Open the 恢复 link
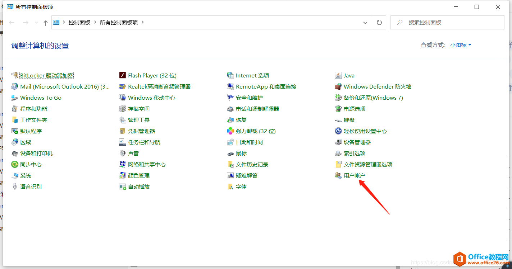Screen dimensions: 512x269 [x=241, y=120]
